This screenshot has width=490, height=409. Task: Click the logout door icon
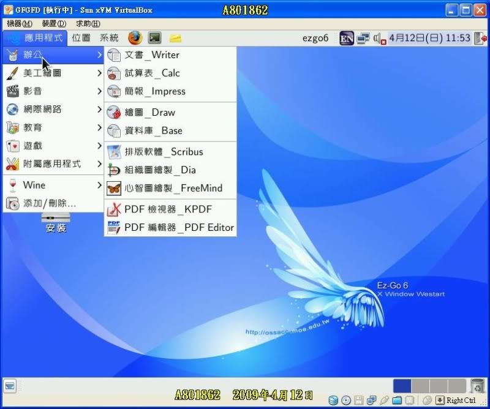(x=480, y=38)
